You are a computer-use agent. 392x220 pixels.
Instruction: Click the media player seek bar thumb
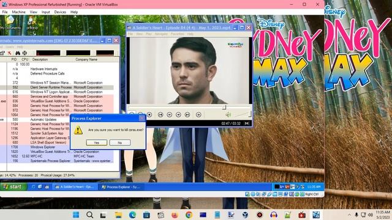pos(224,107)
